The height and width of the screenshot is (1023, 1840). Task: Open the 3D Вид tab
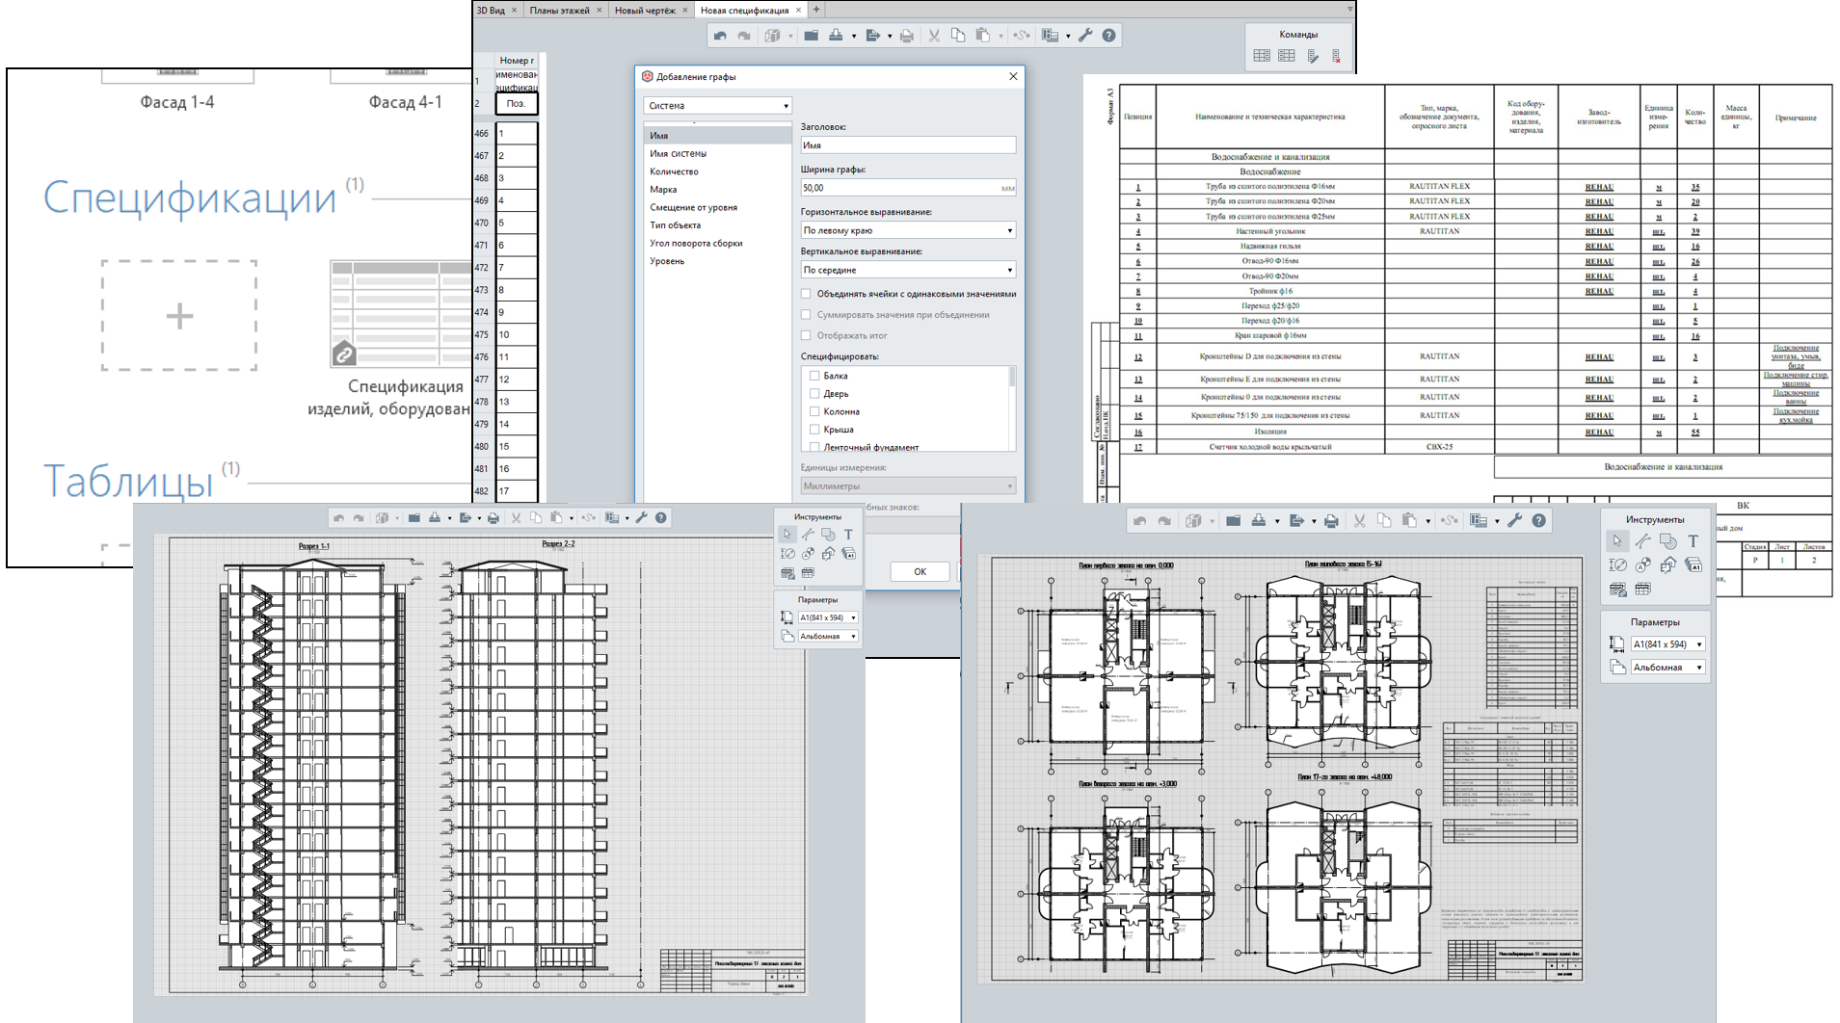[x=491, y=10]
